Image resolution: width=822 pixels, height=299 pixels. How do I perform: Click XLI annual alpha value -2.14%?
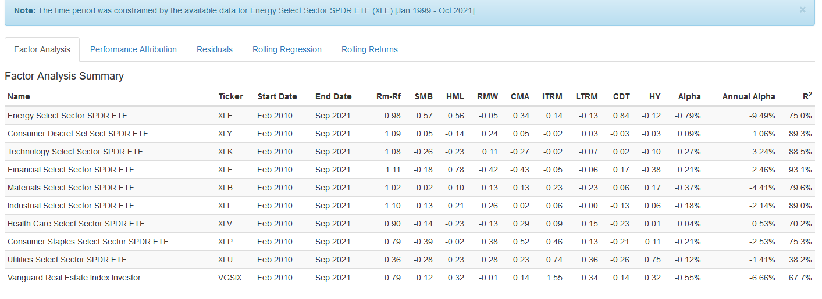pyautogui.click(x=763, y=206)
